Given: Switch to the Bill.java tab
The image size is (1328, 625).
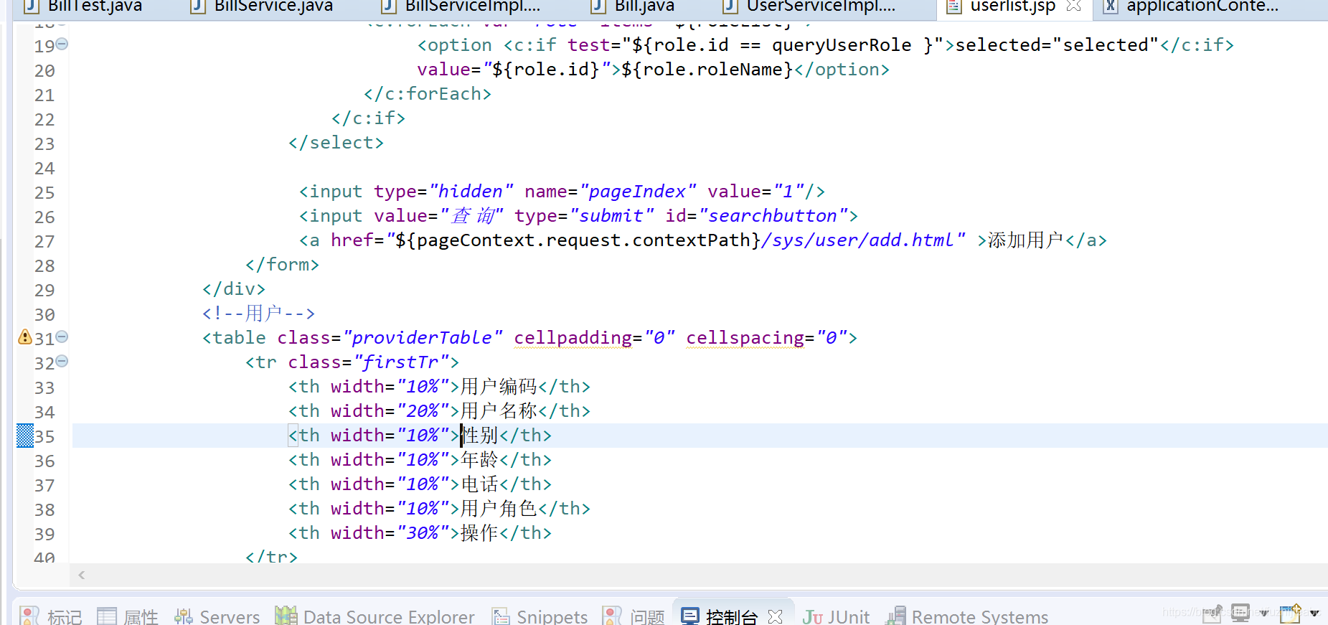Looking at the screenshot, I should [x=644, y=6].
